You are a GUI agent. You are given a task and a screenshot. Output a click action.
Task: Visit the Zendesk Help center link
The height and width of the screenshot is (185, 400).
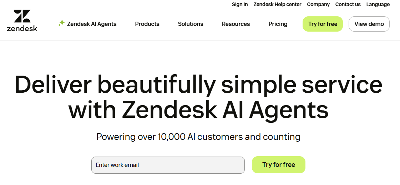click(277, 4)
